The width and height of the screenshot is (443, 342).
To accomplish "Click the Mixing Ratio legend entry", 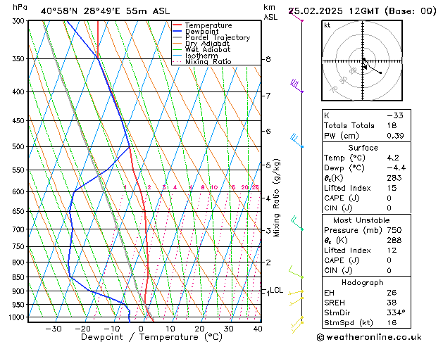I will (208, 62).
